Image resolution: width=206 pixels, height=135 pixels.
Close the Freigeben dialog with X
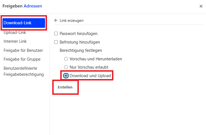pyautogui.click(x=201, y=6)
